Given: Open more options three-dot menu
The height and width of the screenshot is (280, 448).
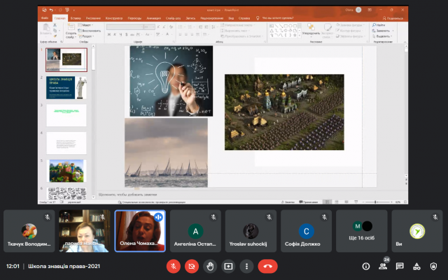Looking at the screenshot, I should point(246,266).
